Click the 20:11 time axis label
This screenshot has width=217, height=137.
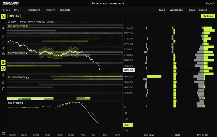117,135
